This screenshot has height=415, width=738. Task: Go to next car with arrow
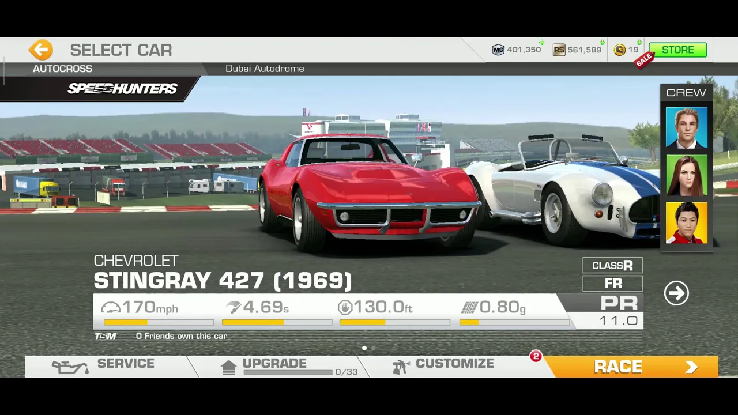pyautogui.click(x=676, y=293)
